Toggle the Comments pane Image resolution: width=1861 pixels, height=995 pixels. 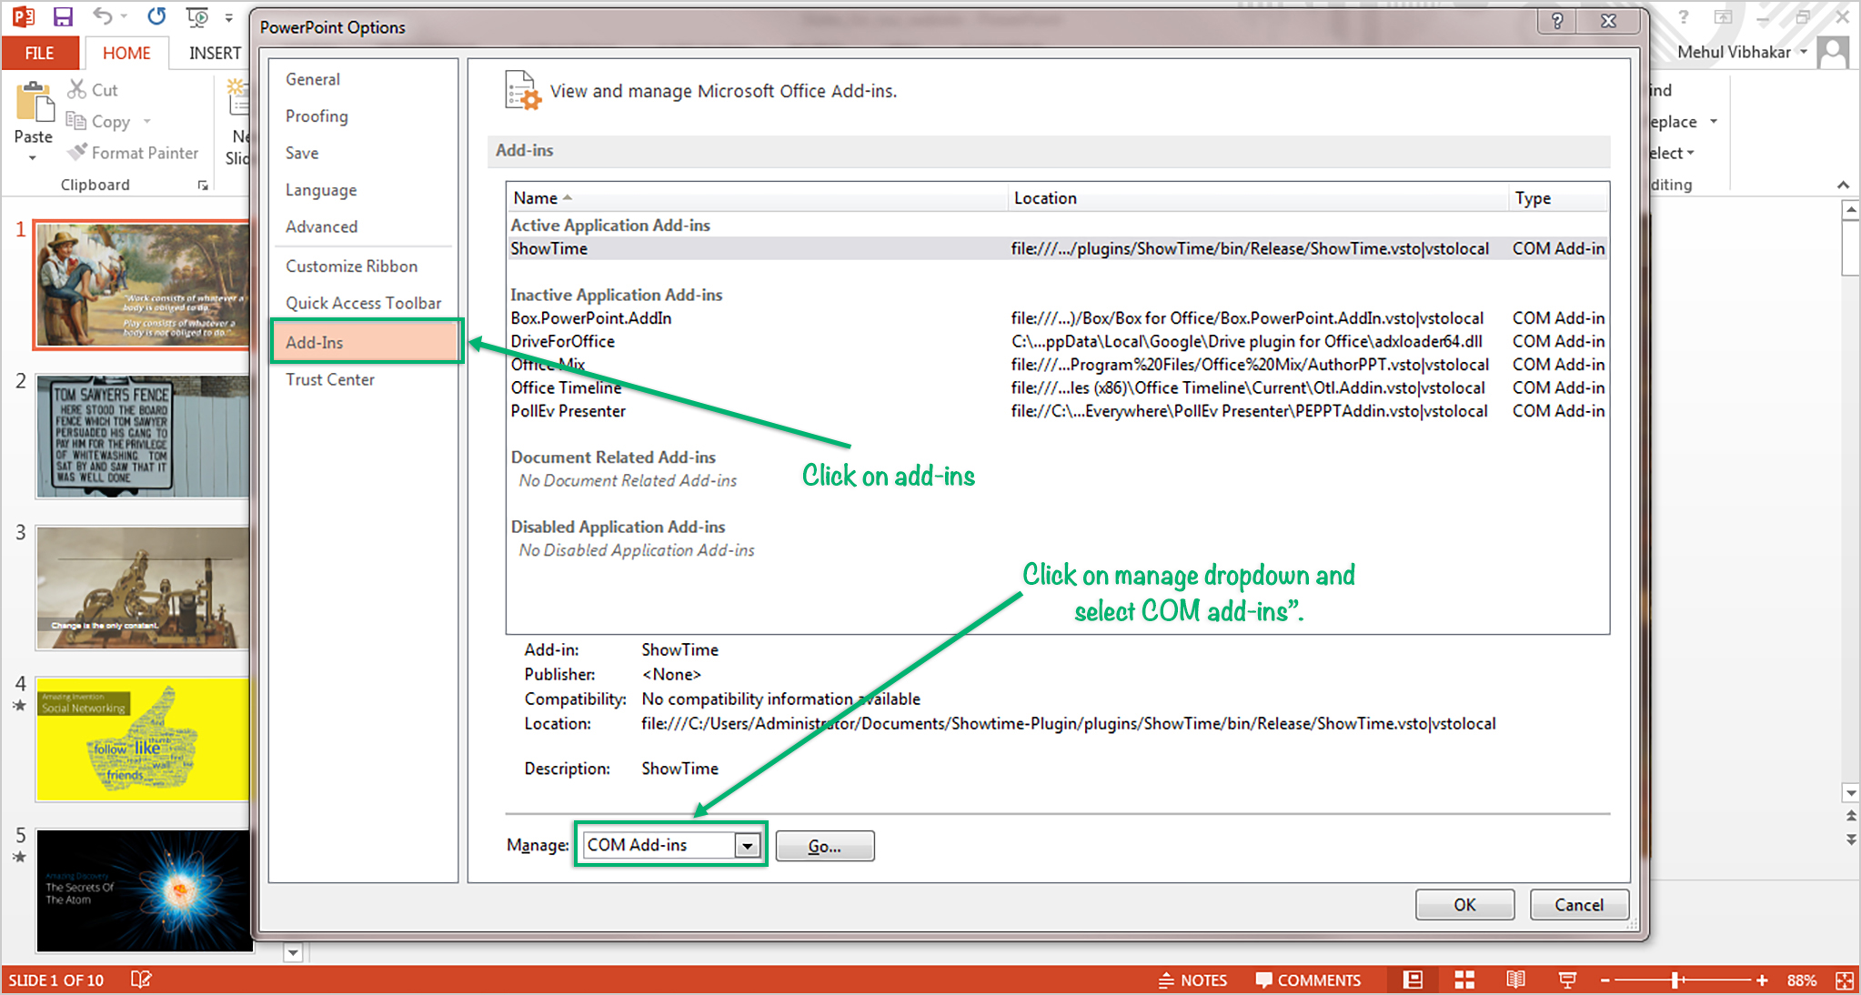tap(1308, 980)
